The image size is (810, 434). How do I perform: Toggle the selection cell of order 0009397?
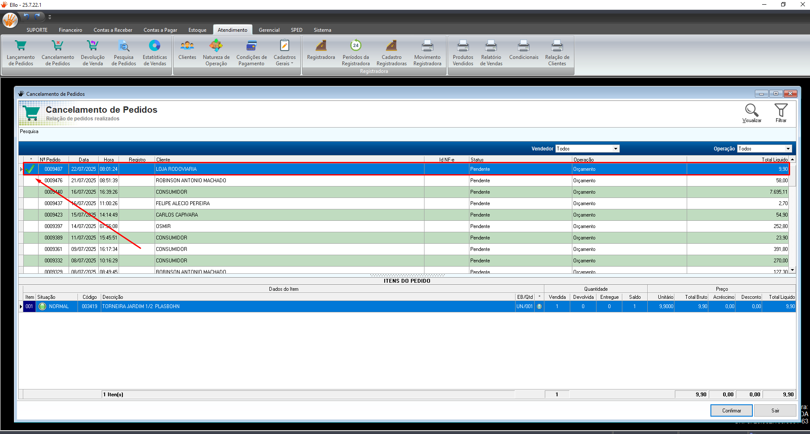click(31, 226)
